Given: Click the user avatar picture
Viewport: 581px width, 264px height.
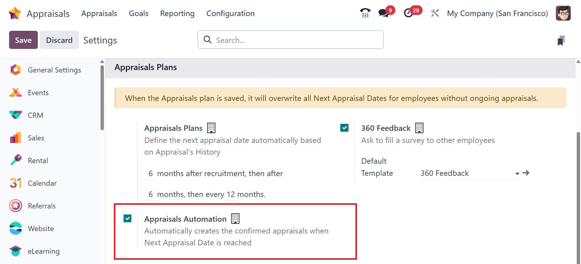Looking at the screenshot, I should 563,13.
